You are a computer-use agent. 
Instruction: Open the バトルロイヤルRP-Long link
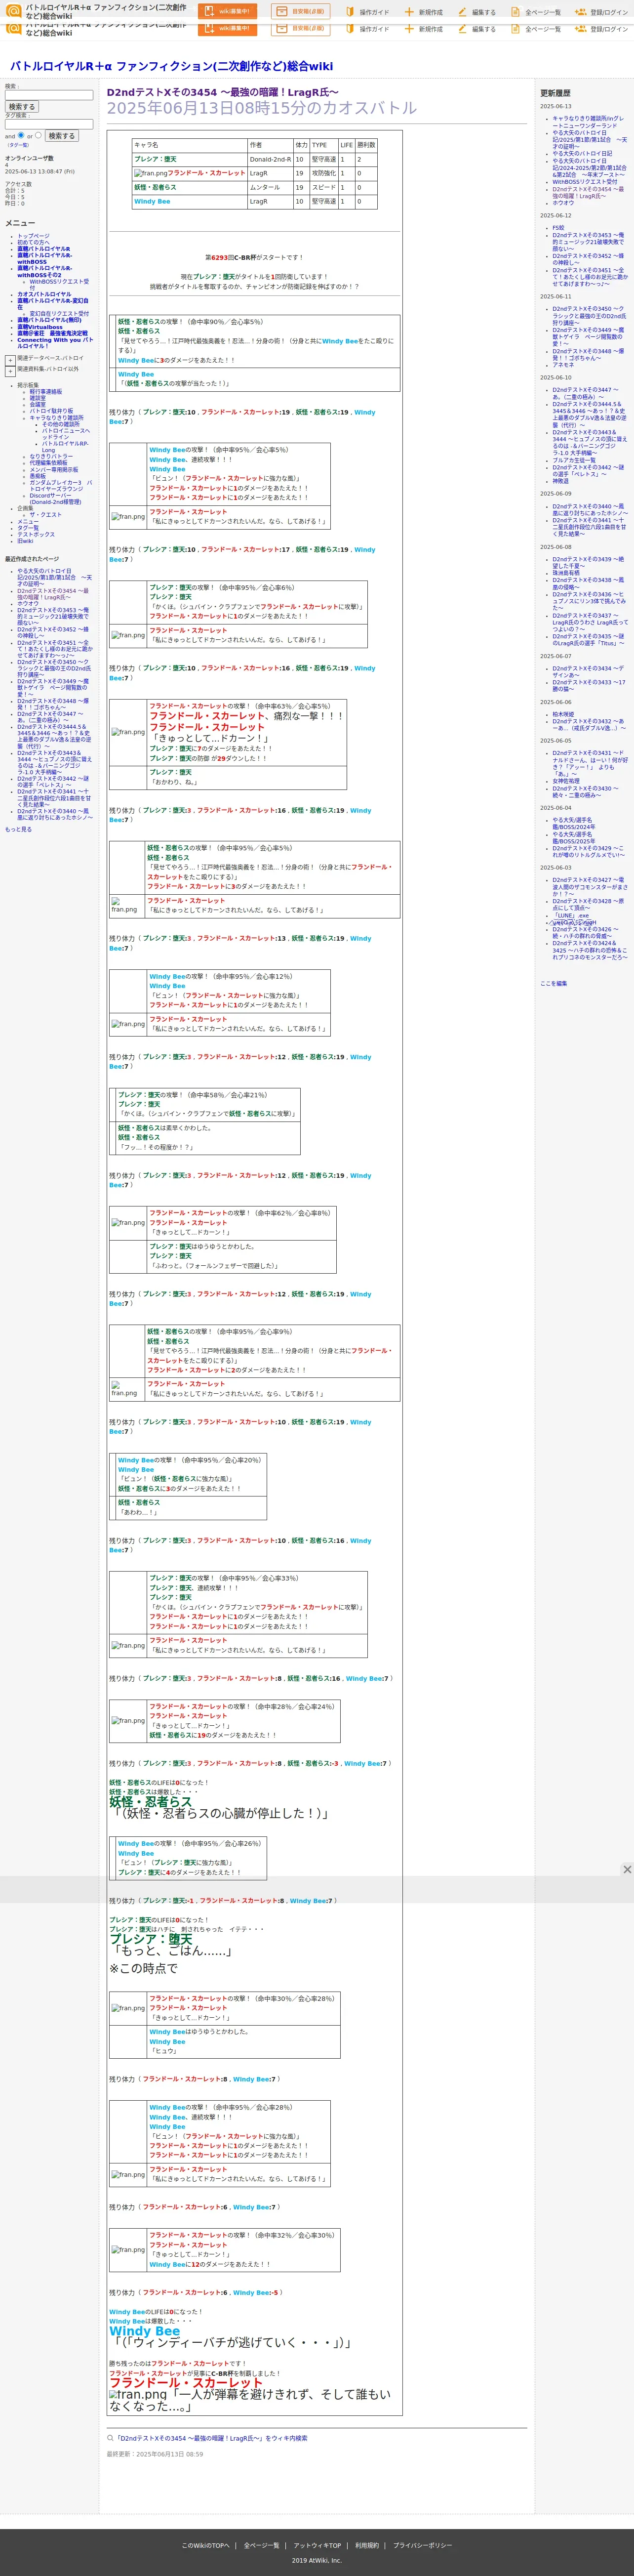(65, 447)
